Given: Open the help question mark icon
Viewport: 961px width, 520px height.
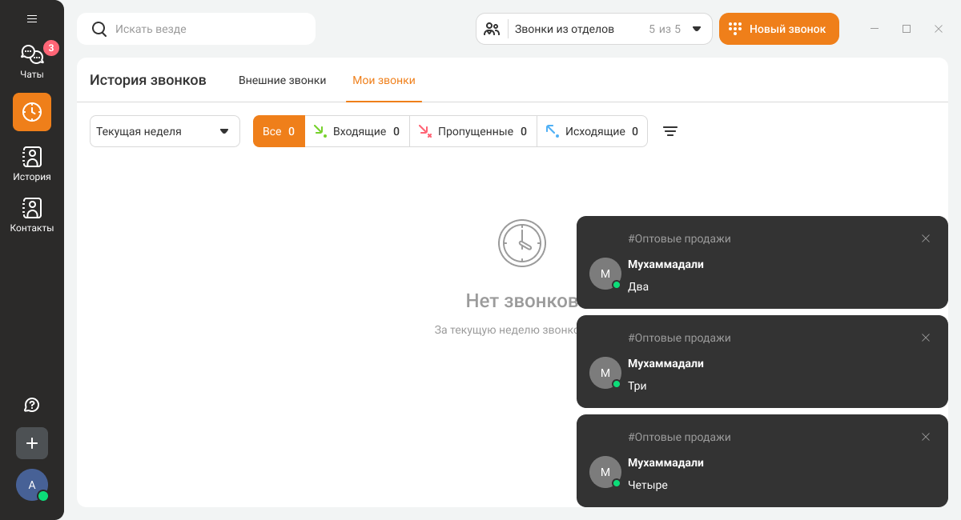Looking at the screenshot, I should (32, 405).
